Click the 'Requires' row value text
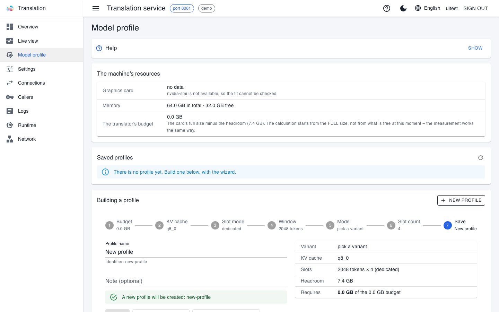Screen dimensions: 499x312 369,292
